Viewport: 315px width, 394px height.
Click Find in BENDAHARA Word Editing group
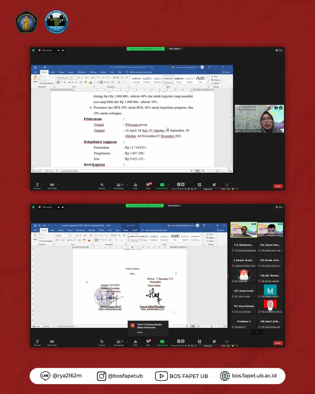[215, 77]
